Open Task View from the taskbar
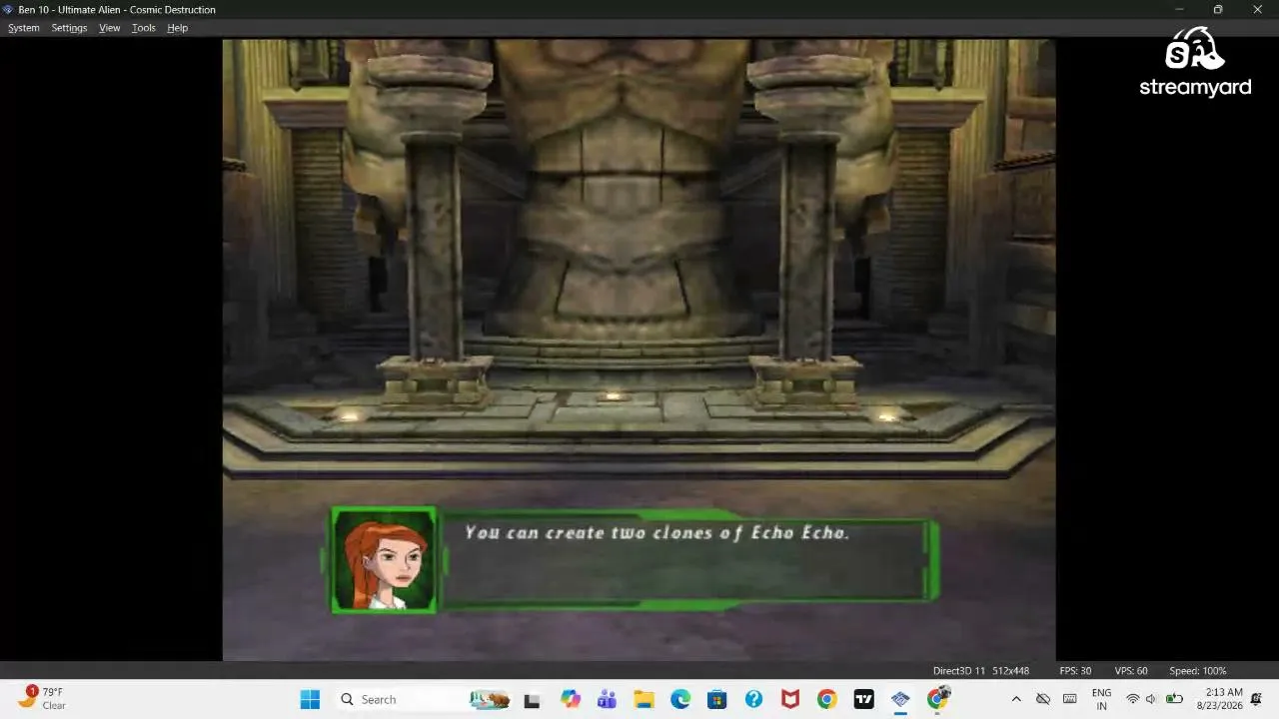 coord(532,700)
